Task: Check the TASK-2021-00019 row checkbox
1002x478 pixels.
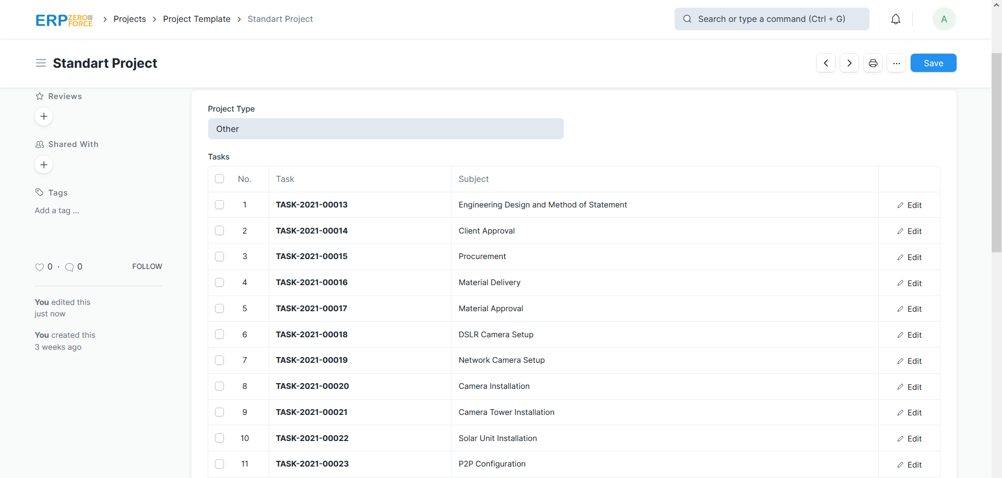Action: click(219, 360)
